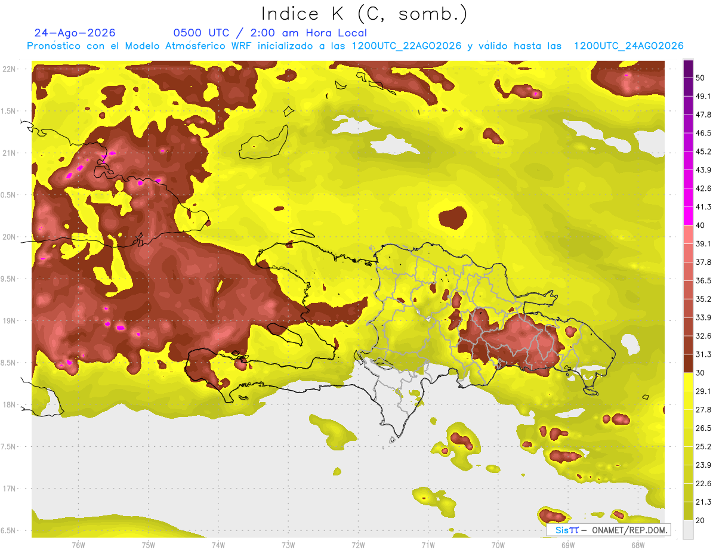
Task: Click legend value "35.2"
Action: [x=703, y=299]
